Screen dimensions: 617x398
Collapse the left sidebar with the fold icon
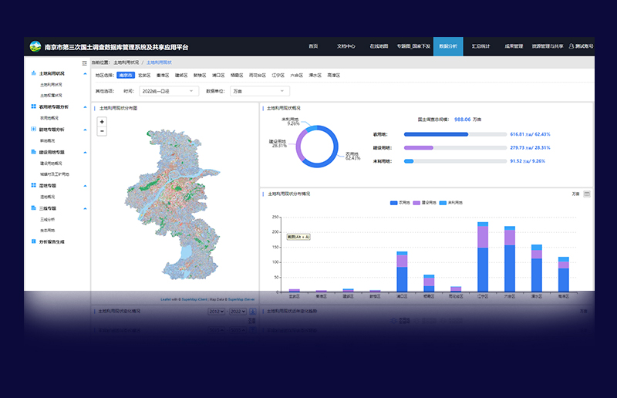pos(85,62)
